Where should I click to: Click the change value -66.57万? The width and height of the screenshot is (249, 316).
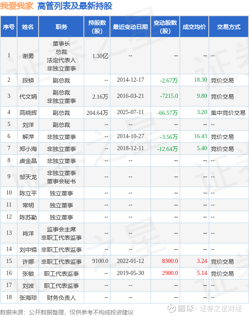[x=168, y=112]
